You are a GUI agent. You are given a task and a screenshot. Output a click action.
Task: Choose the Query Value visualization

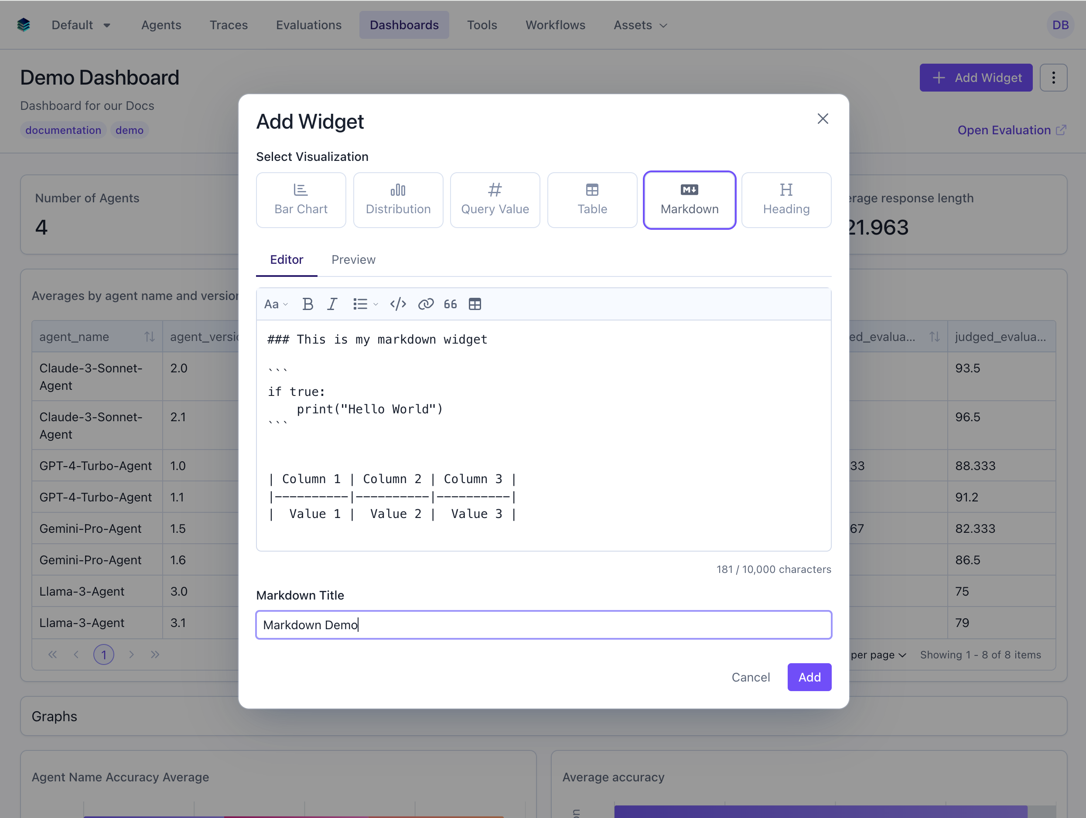pos(495,200)
